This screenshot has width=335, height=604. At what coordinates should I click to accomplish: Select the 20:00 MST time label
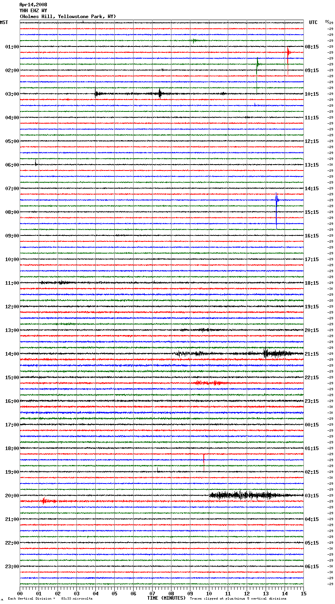point(12,496)
